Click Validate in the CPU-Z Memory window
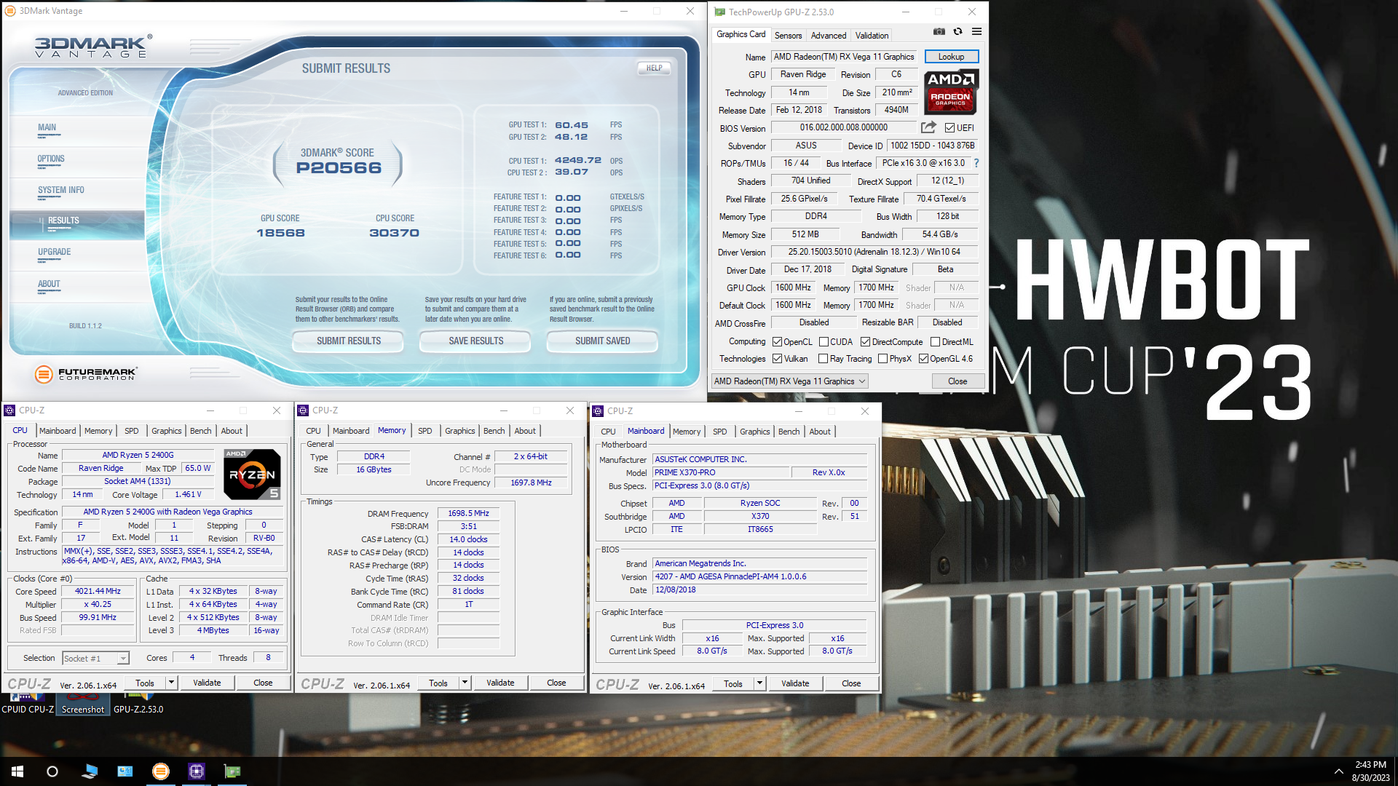Viewport: 1398px width, 786px height. (500, 683)
